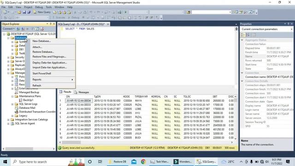Click the cell JU-AR-15.12.AA.00034 in the results
The image size is (295, 166).
click(x=78, y=101)
